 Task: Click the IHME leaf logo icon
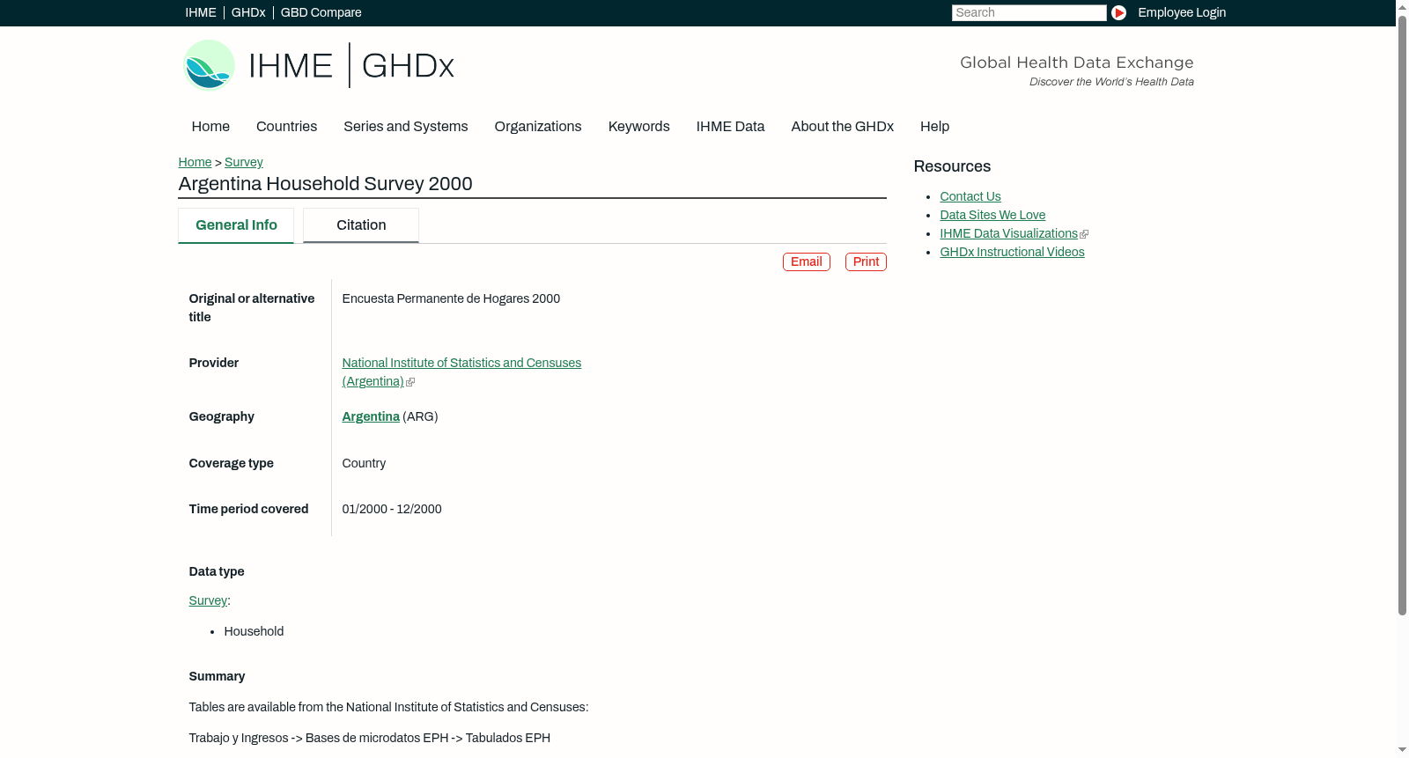209,65
